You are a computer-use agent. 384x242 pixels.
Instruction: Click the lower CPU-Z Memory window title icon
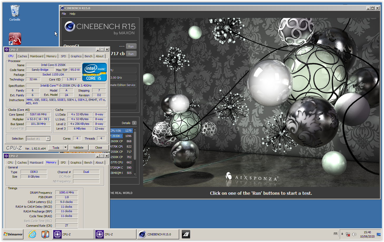click(7, 156)
